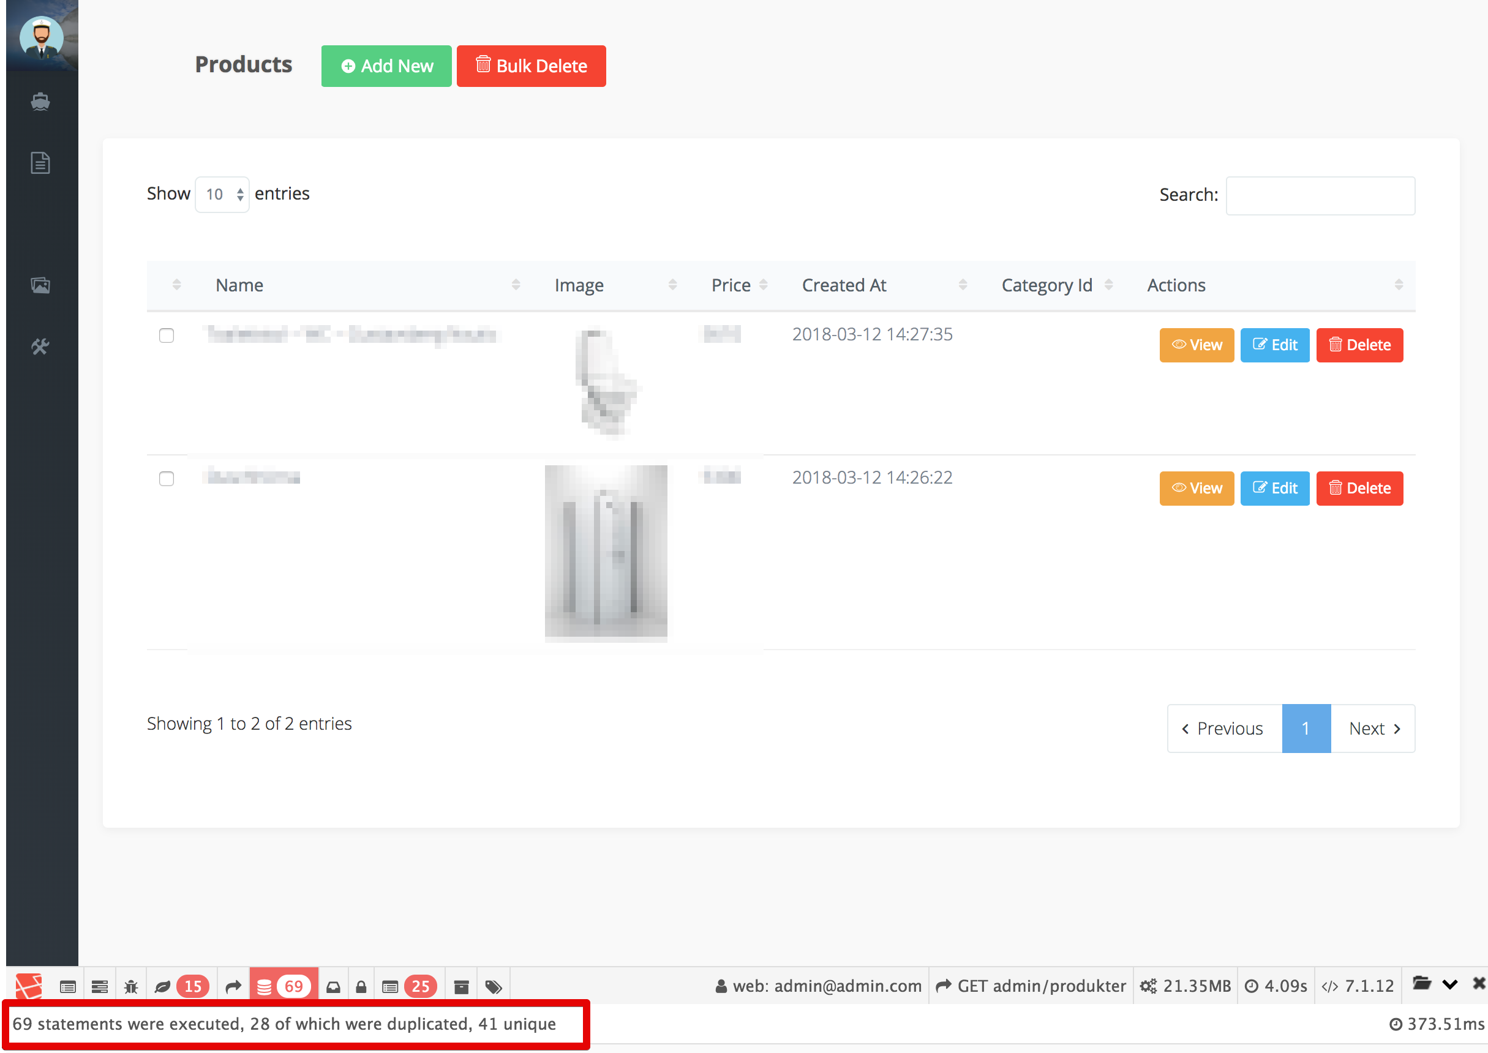Open debugbar folder icon for previous requests
The image size is (1488, 1053).
pyautogui.click(x=1421, y=984)
